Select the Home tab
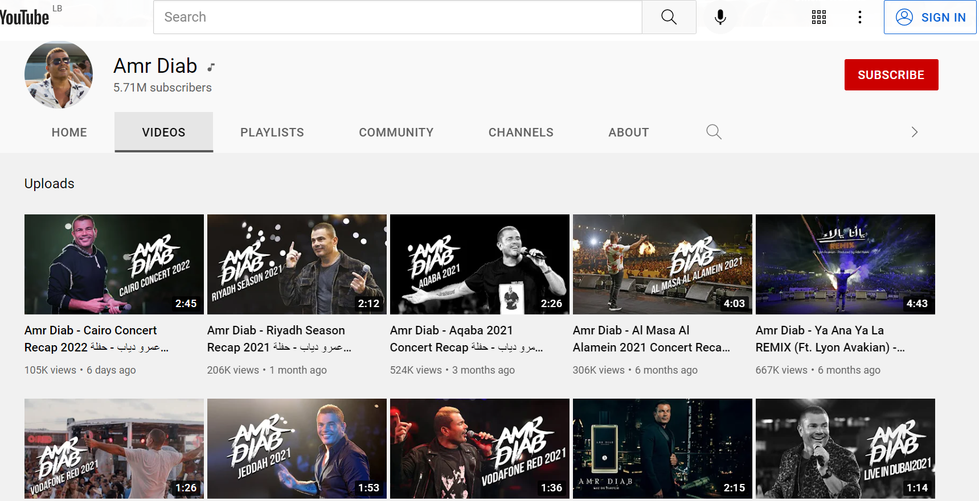 pyautogui.click(x=69, y=132)
